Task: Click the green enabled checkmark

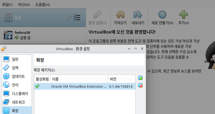Action: click(x=37, y=86)
